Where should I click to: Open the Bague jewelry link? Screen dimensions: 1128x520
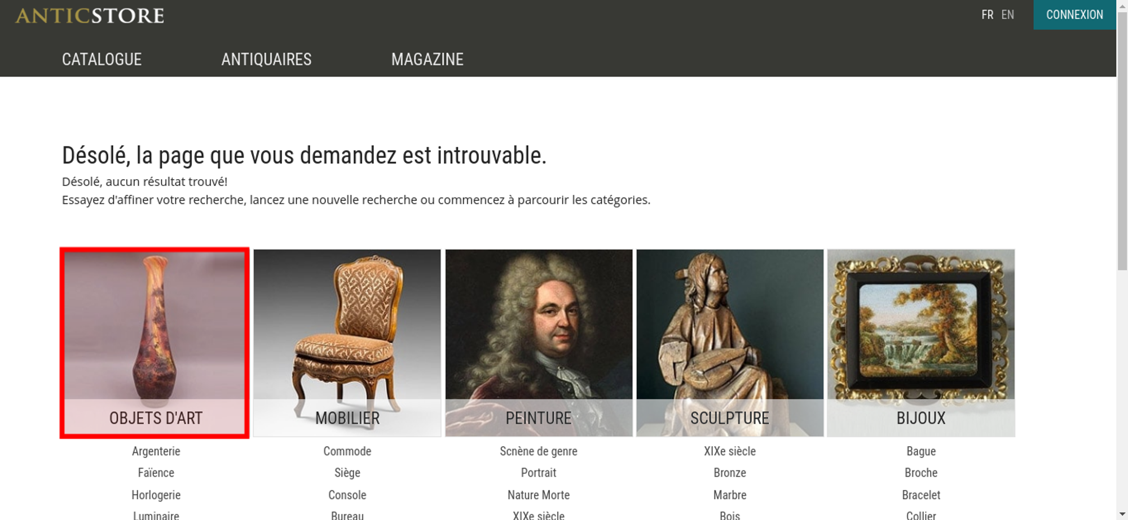tap(921, 451)
